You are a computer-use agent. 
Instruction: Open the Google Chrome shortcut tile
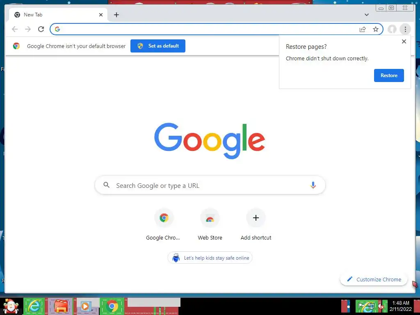coord(163,224)
